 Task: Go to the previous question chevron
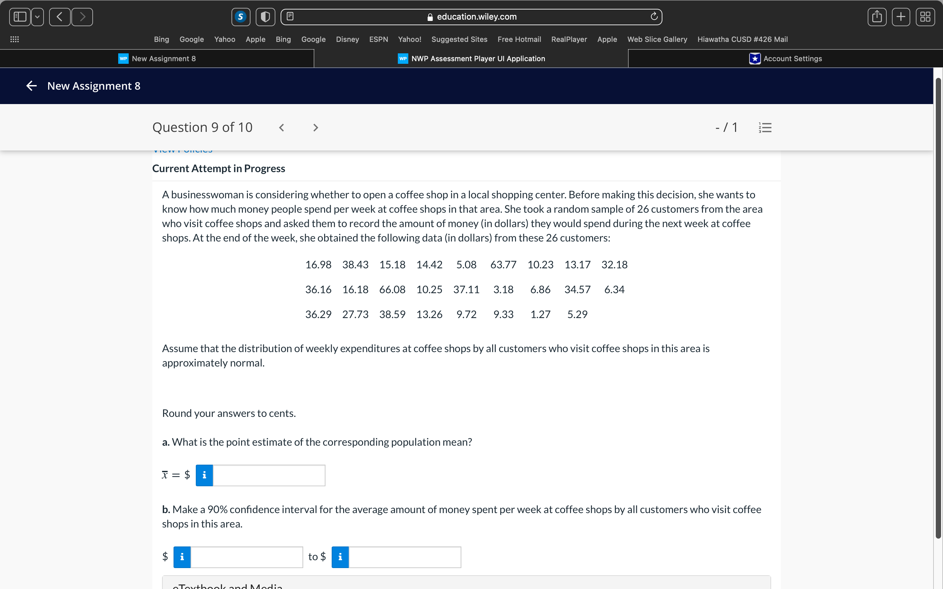281,128
